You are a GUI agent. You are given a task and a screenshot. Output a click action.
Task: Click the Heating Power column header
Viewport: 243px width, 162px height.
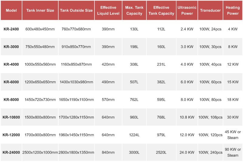233,10
